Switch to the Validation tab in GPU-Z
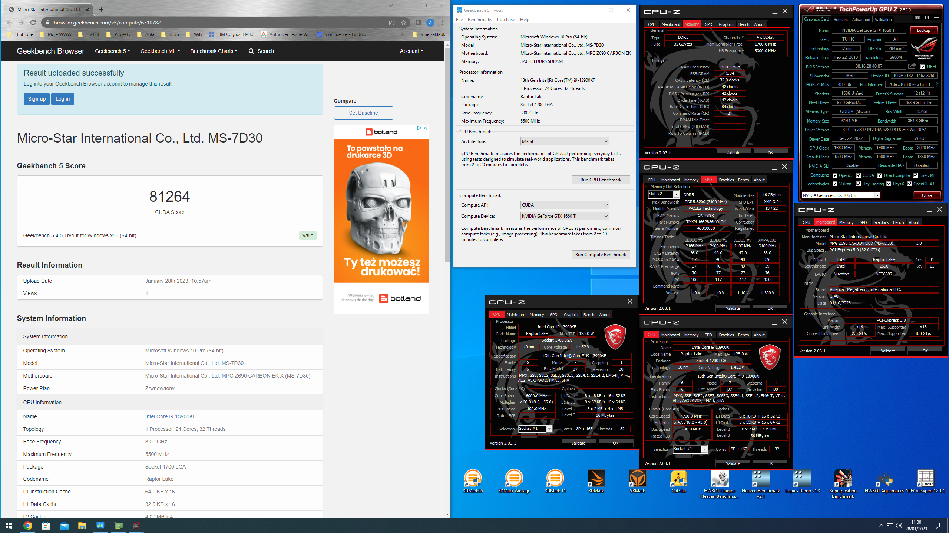949x533 pixels. point(883,20)
